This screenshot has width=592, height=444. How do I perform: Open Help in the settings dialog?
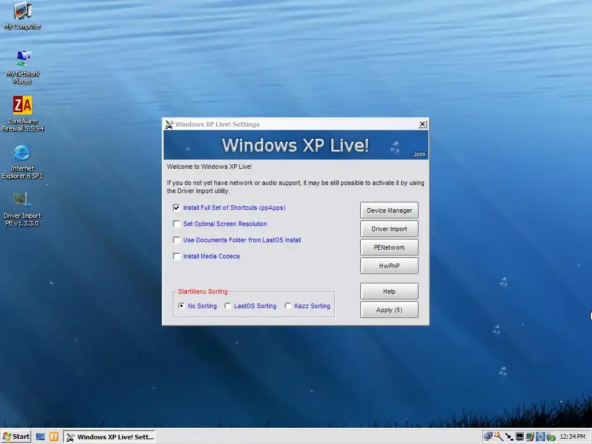pos(389,291)
